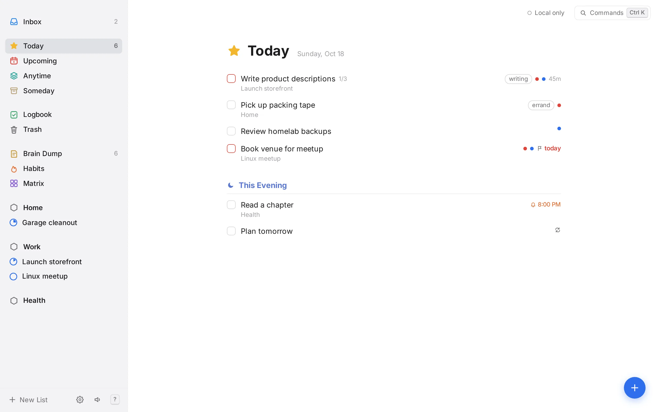The image size is (660, 412).
Task: Open the help question mark button
Action: (x=115, y=399)
